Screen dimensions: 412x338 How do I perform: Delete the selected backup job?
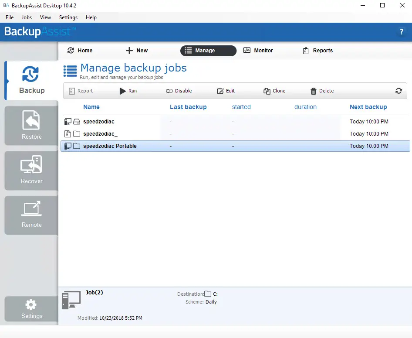(x=322, y=91)
